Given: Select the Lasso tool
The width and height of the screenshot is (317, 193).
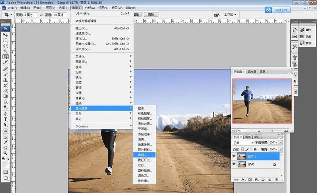Looking at the screenshot, I should pyautogui.click(x=6, y=45).
